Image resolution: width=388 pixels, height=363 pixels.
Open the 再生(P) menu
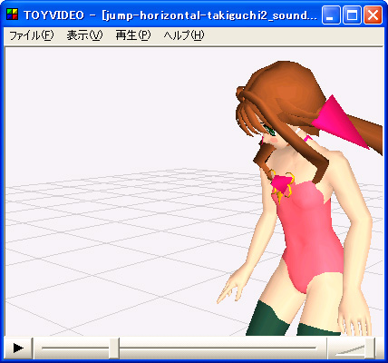click(133, 35)
